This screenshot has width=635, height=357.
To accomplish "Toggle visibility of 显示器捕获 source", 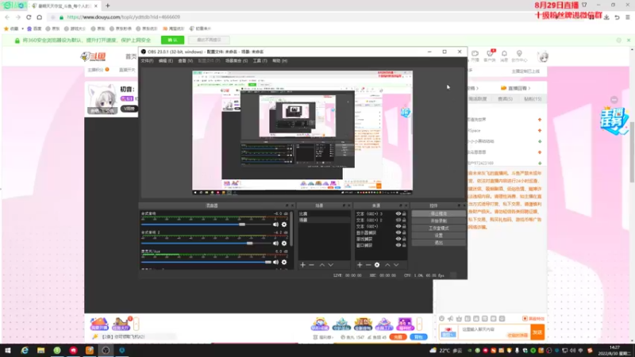I will 398,232.
